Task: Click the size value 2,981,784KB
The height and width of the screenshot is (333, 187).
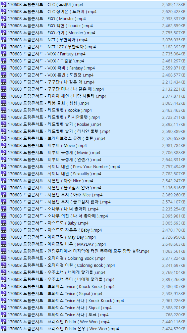Action: [174, 145]
